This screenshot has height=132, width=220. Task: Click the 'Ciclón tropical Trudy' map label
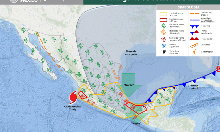tap(73, 108)
